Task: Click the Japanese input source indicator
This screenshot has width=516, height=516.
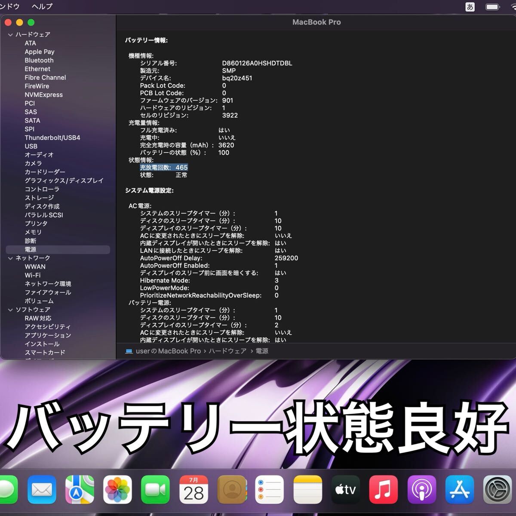Action: (470, 6)
